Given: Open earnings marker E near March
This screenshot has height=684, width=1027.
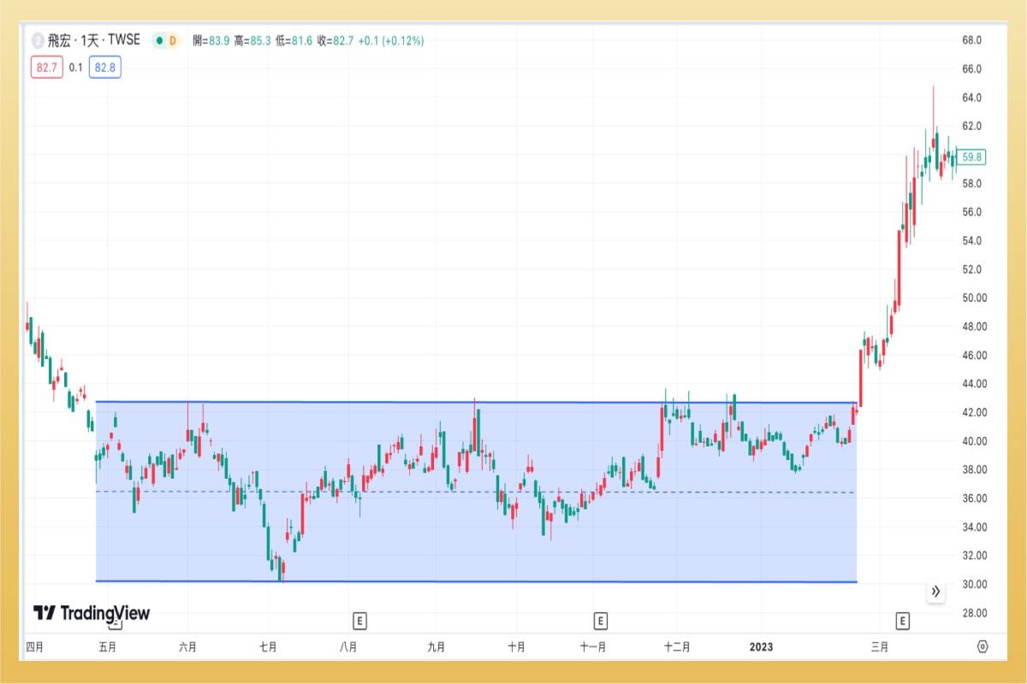Looking at the screenshot, I should pyautogui.click(x=902, y=620).
